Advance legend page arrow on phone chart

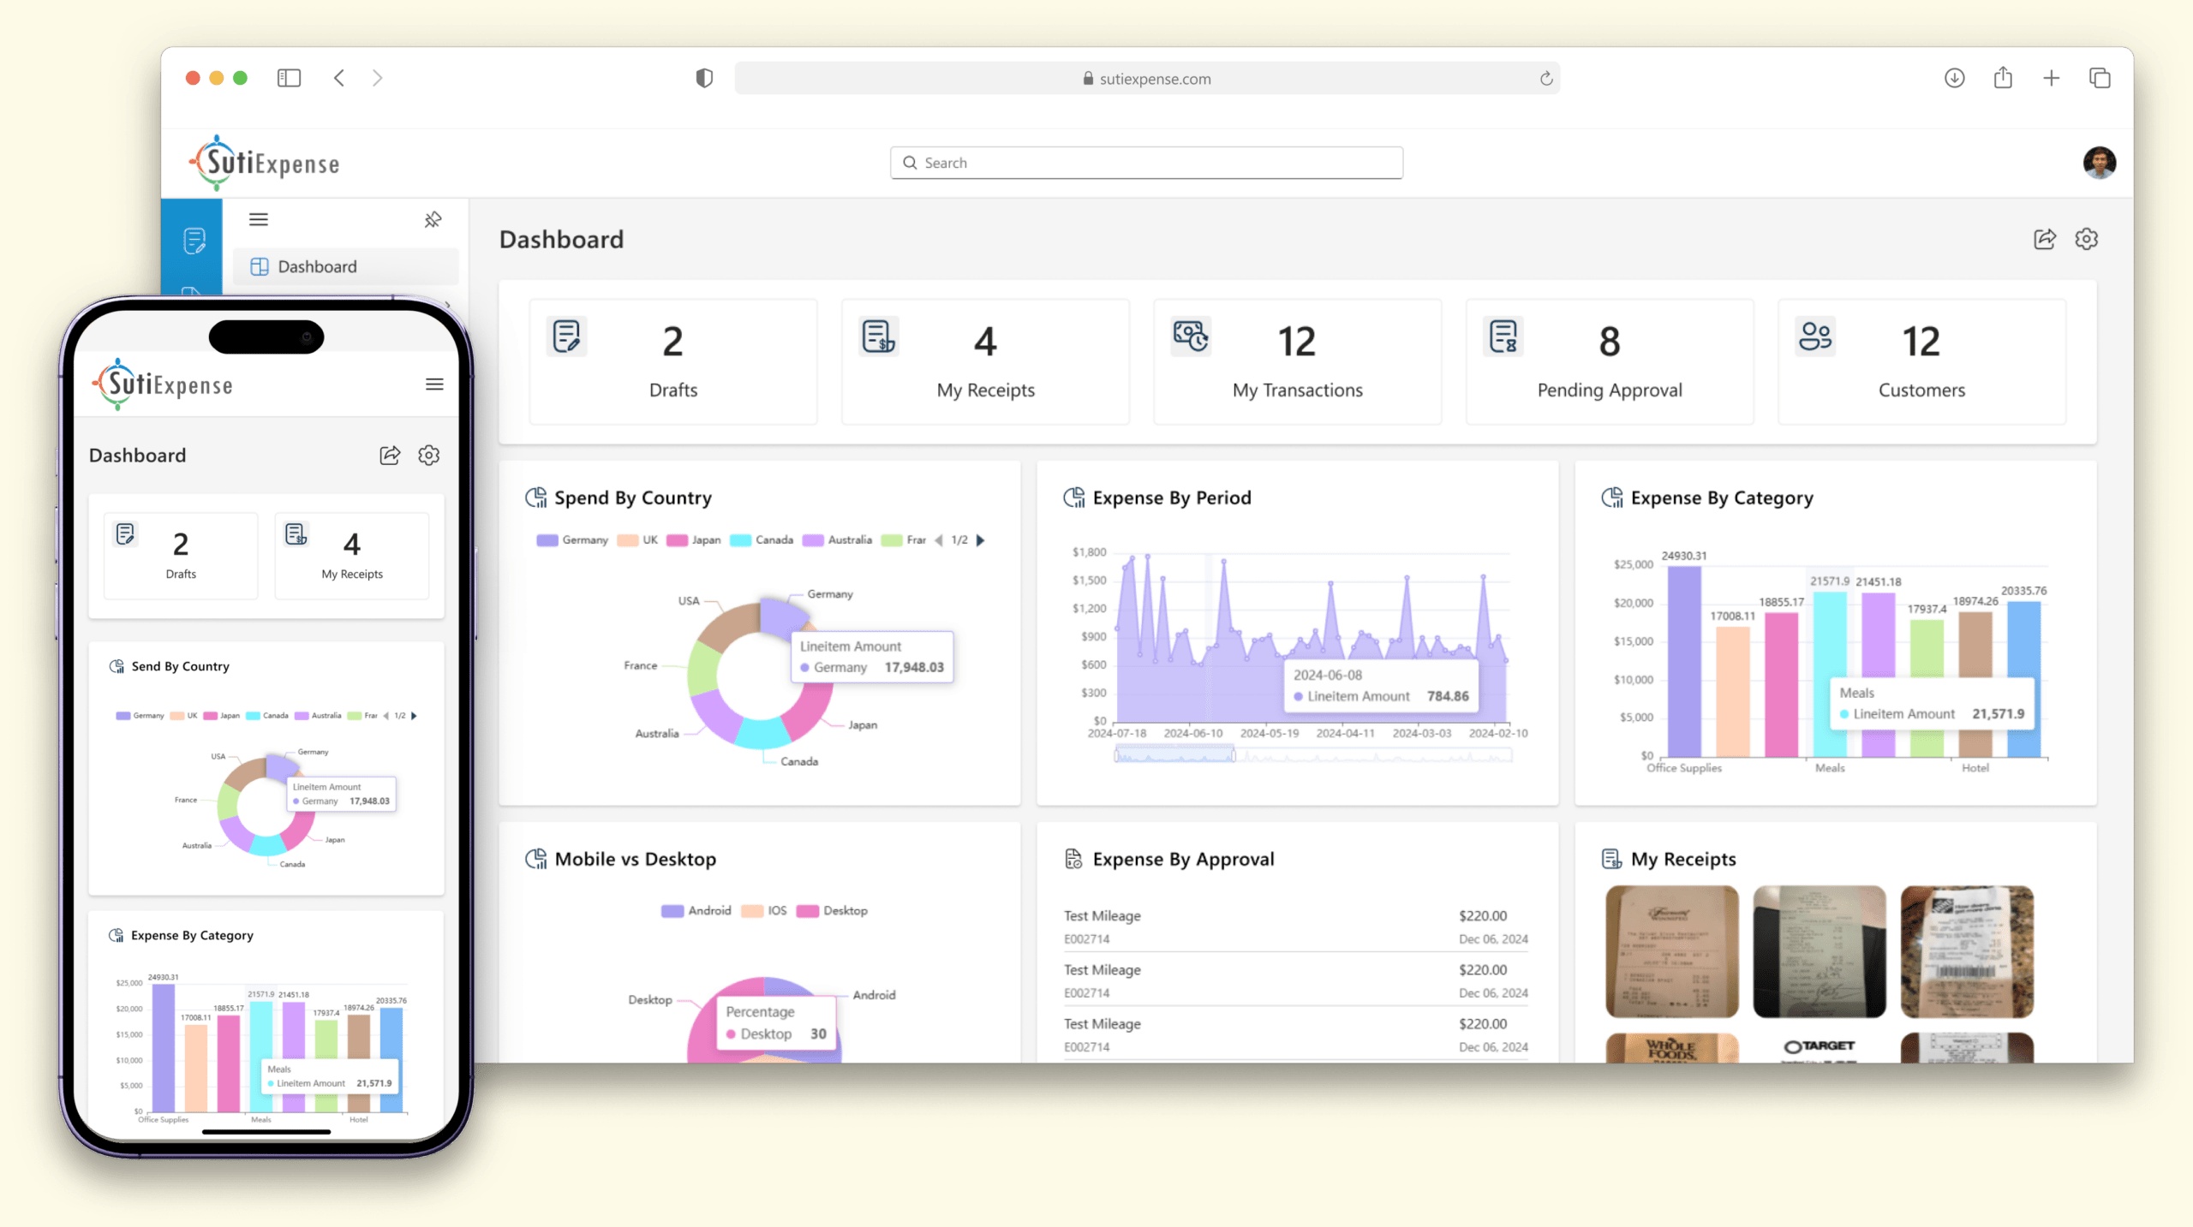tap(415, 716)
